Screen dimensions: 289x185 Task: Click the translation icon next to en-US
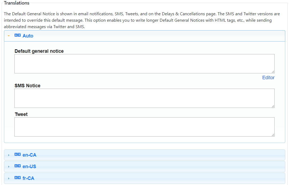pos(17,166)
